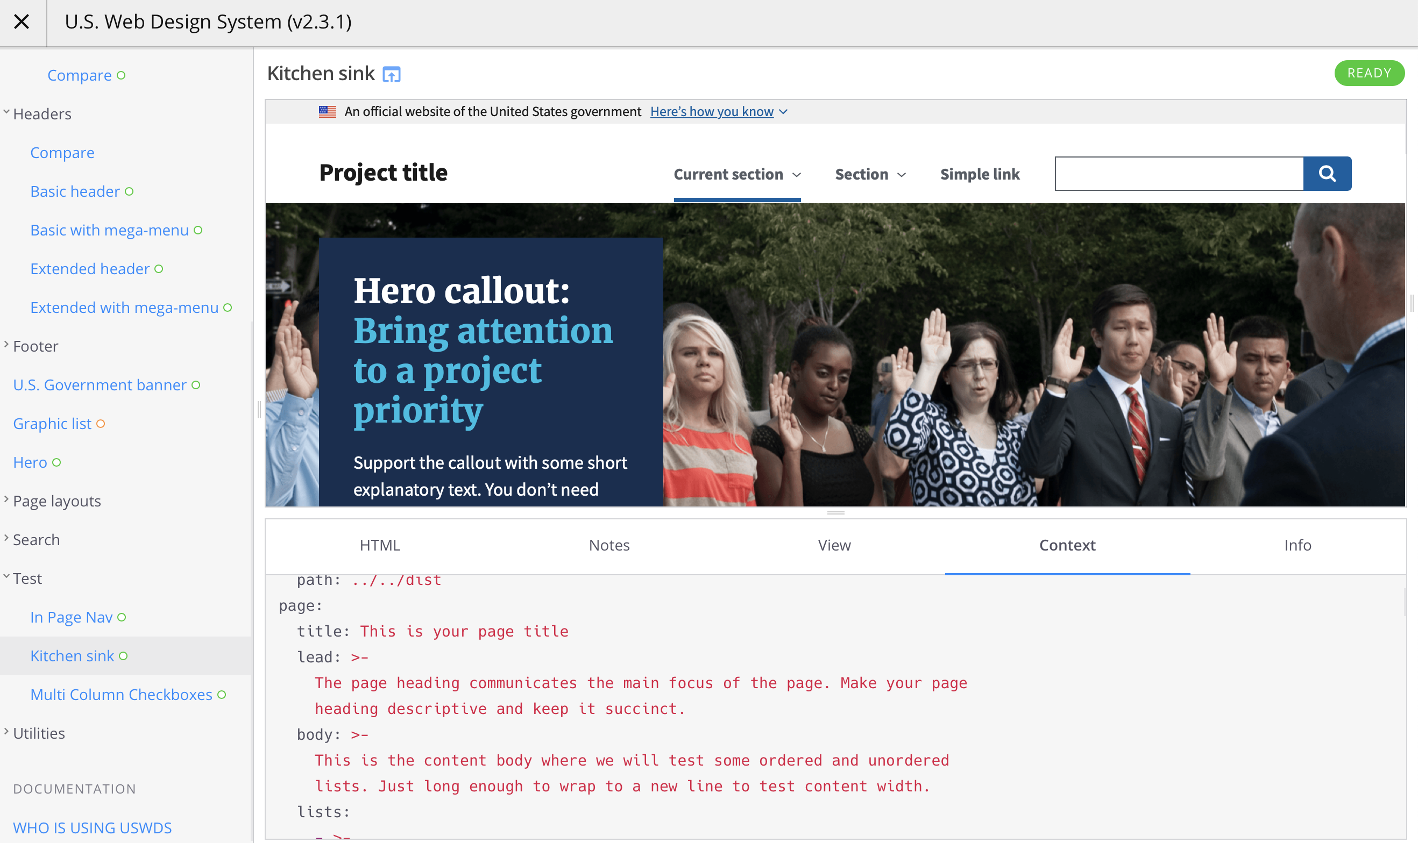Click the 'Hero callout:' heading text
Image resolution: width=1418 pixels, height=843 pixels.
(462, 291)
